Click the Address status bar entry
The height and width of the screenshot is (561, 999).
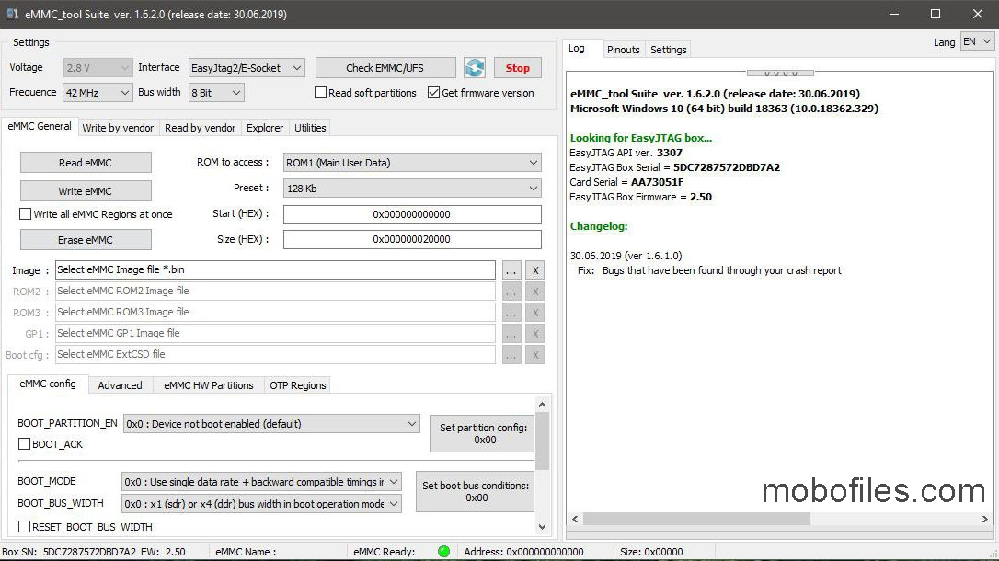click(523, 552)
